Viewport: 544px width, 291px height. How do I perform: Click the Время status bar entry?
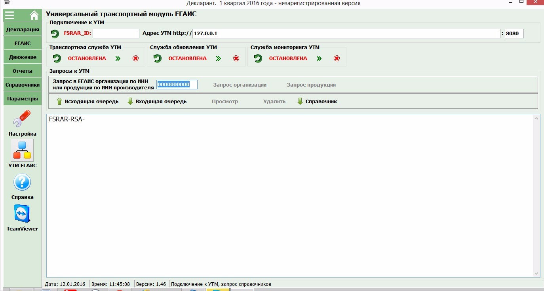click(x=111, y=284)
